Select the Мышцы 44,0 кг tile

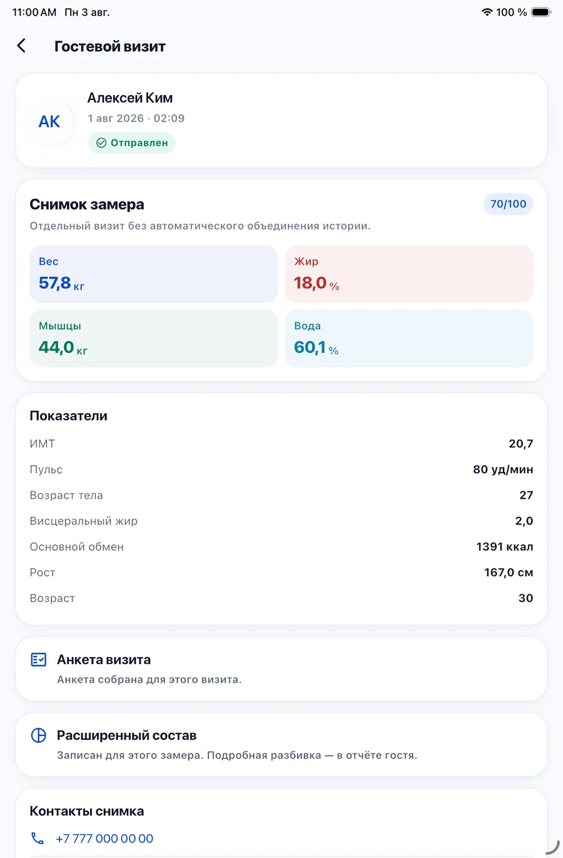point(153,339)
